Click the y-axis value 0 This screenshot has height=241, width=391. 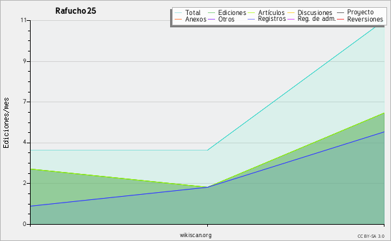(x=25, y=224)
